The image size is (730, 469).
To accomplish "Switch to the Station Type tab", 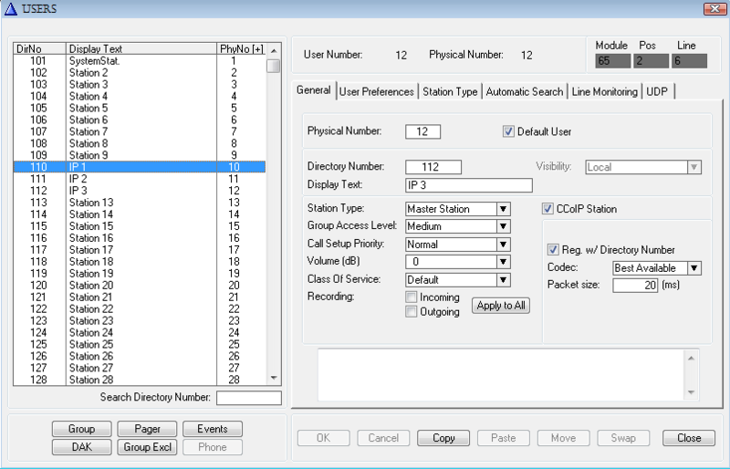I will [x=450, y=92].
